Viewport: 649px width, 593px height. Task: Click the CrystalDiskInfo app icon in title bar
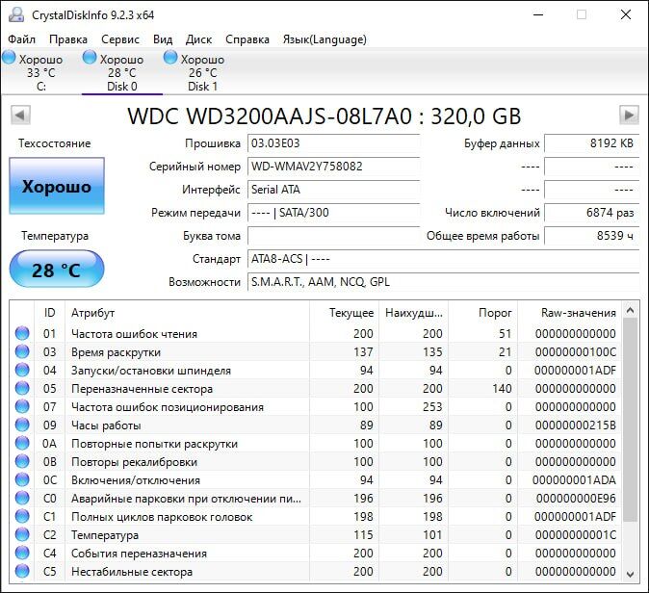pyautogui.click(x=15, y=14)
